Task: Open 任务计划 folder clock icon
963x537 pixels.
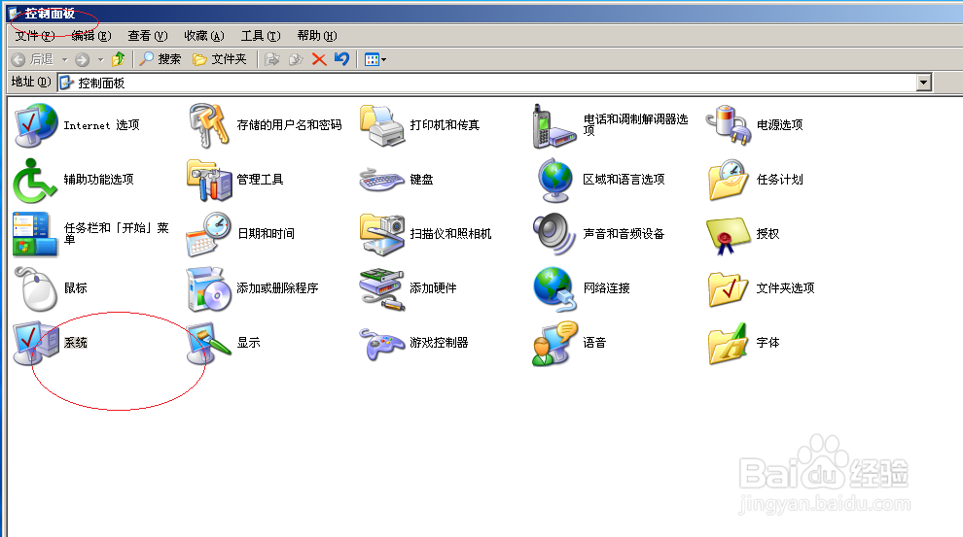Action: pyautogui.click(x=729, y=180)
